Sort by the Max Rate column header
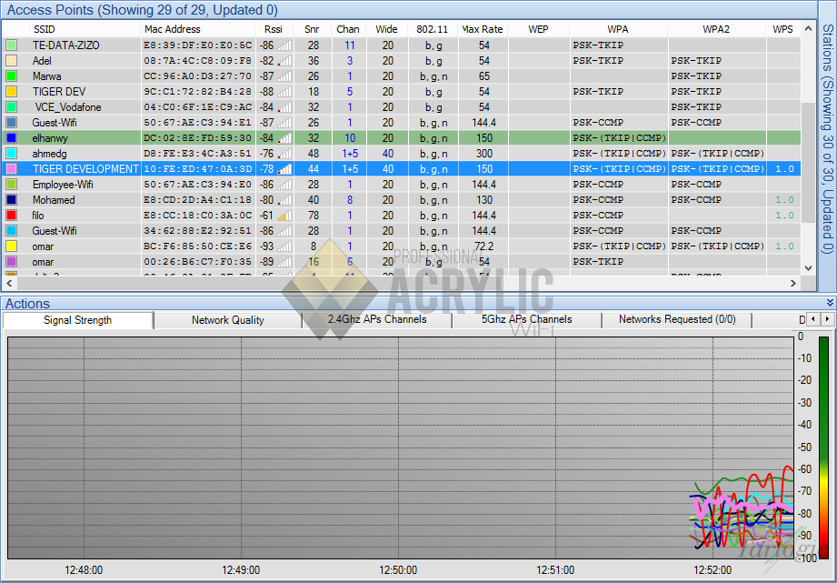This screenshot has width=837, height=583. 483,29
